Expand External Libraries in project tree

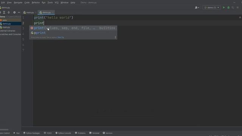[x=8, y=31]
